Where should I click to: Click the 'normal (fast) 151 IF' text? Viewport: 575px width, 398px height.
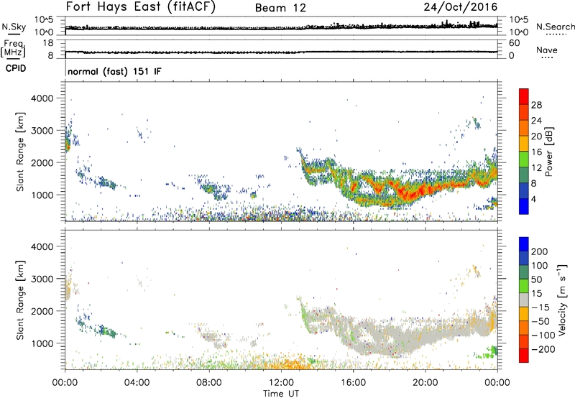[x=114, y=71]
